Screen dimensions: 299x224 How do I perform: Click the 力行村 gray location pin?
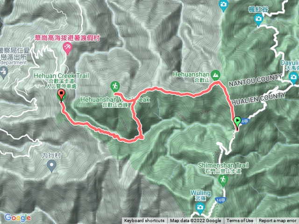point(51,165)
